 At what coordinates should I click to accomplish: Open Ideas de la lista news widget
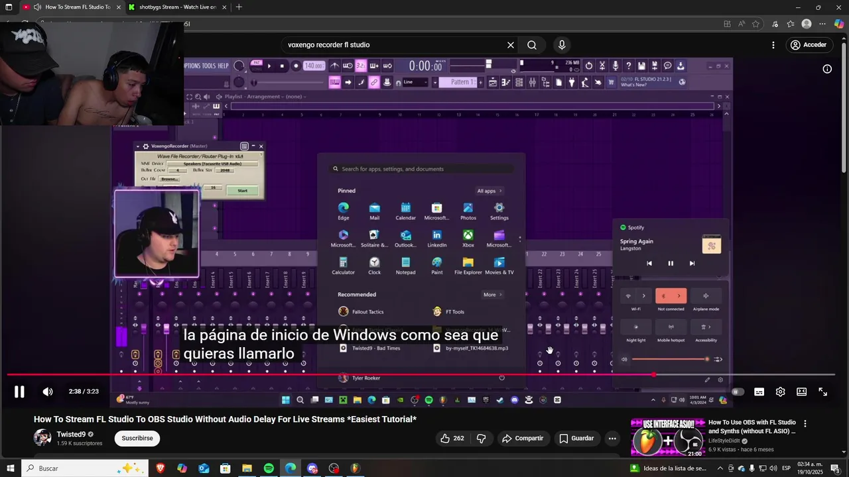[x=669, y=468]
